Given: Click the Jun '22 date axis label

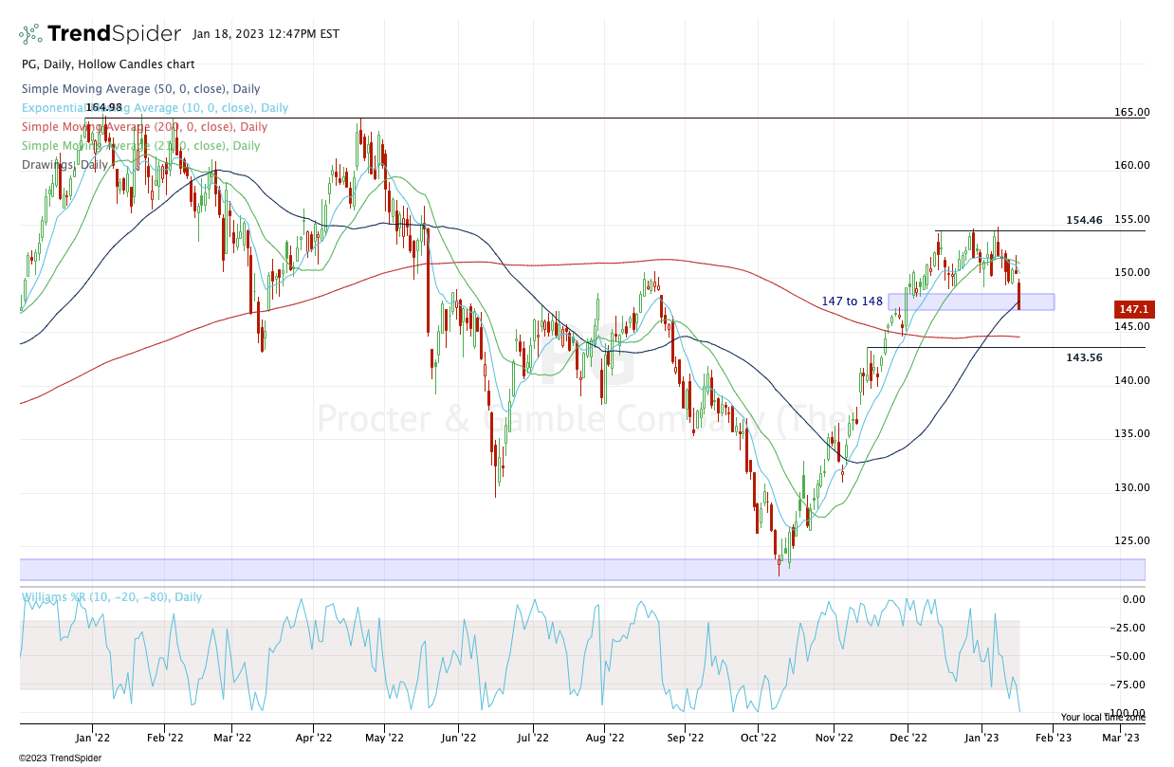Looking at the screenshot, I should pos(457,736).
